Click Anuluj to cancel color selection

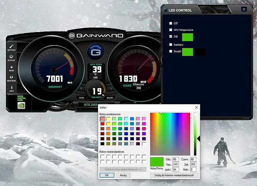point(123,175)
